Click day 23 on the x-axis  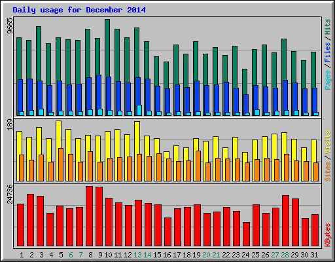tap(236, 255)
